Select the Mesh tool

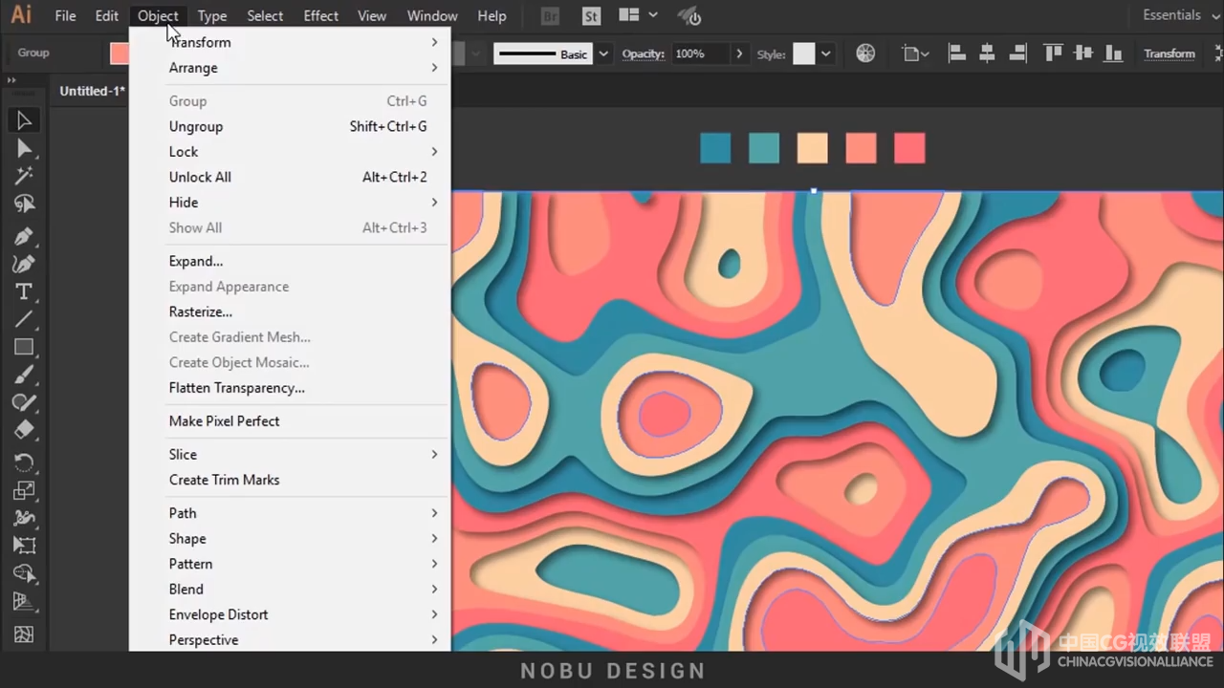24,634
